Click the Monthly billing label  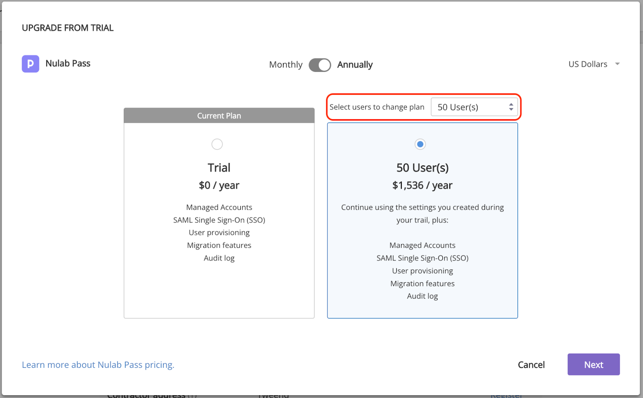coord(286,65)
